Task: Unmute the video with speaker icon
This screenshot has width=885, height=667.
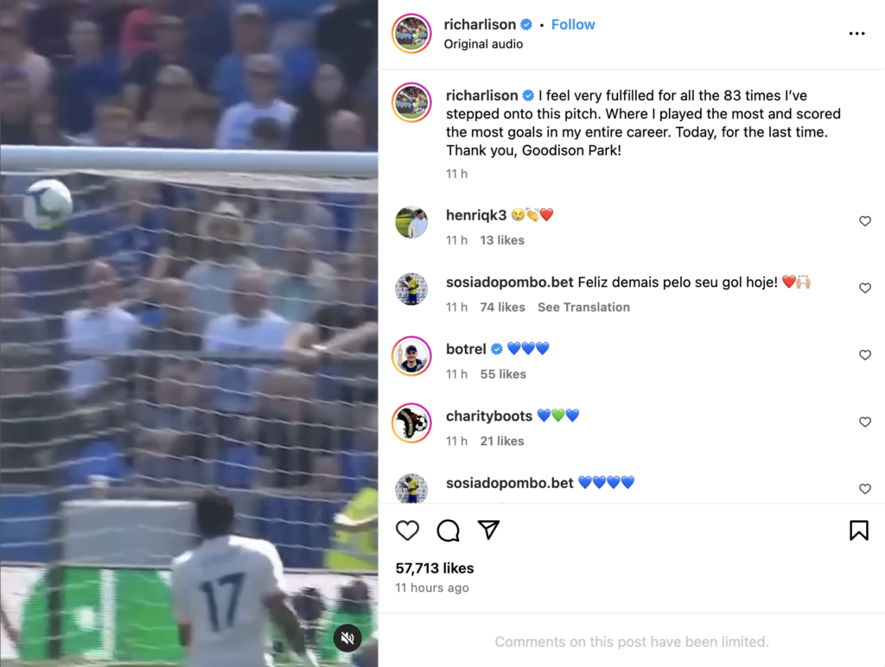Action: 347,638
